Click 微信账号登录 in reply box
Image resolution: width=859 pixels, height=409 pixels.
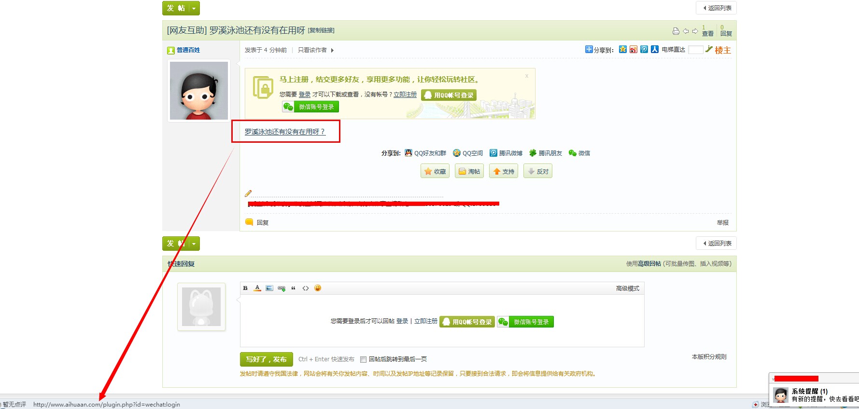pyautogui.click(x=525, y=322)
